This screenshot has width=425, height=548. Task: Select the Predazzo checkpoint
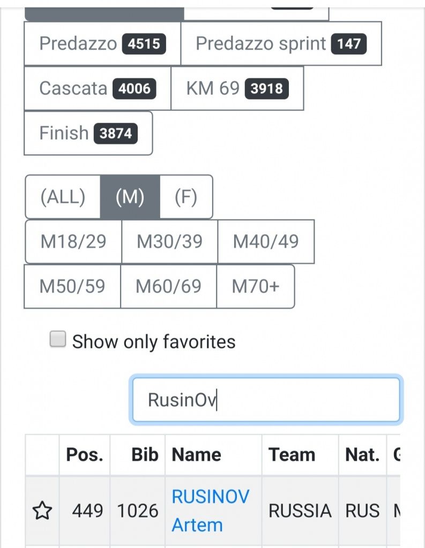[x=102, y=44]
